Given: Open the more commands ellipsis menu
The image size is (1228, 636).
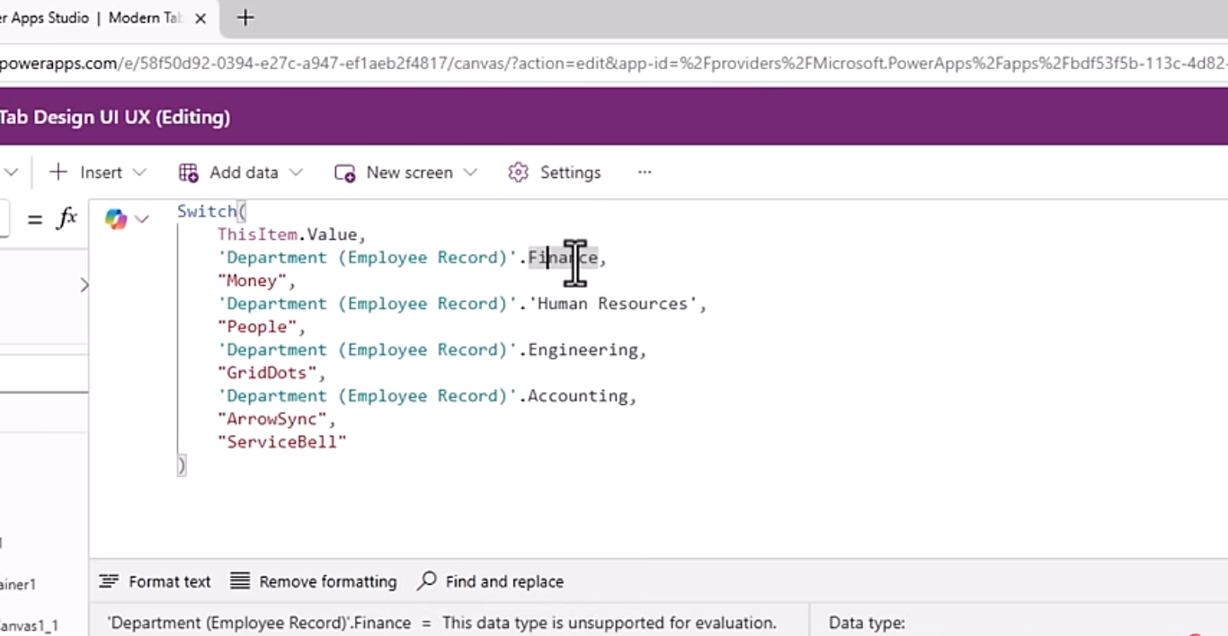Looking at the screenshot, I should pyautogui.click(x=645, y=172).
